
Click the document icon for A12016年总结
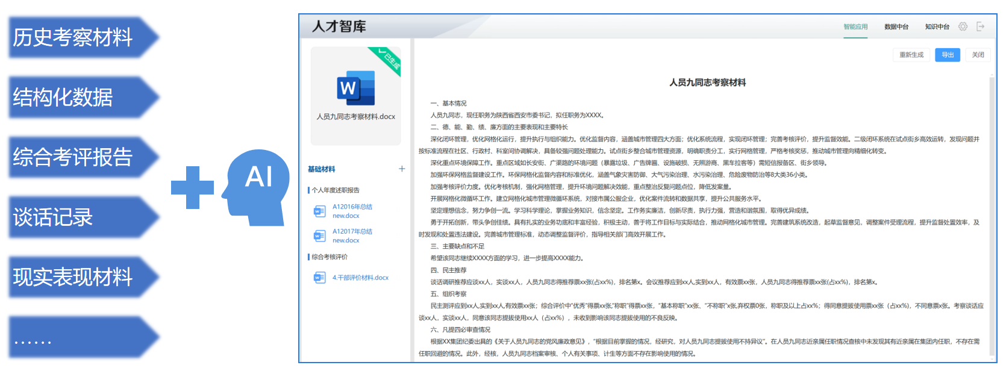[x=319, y=211]
